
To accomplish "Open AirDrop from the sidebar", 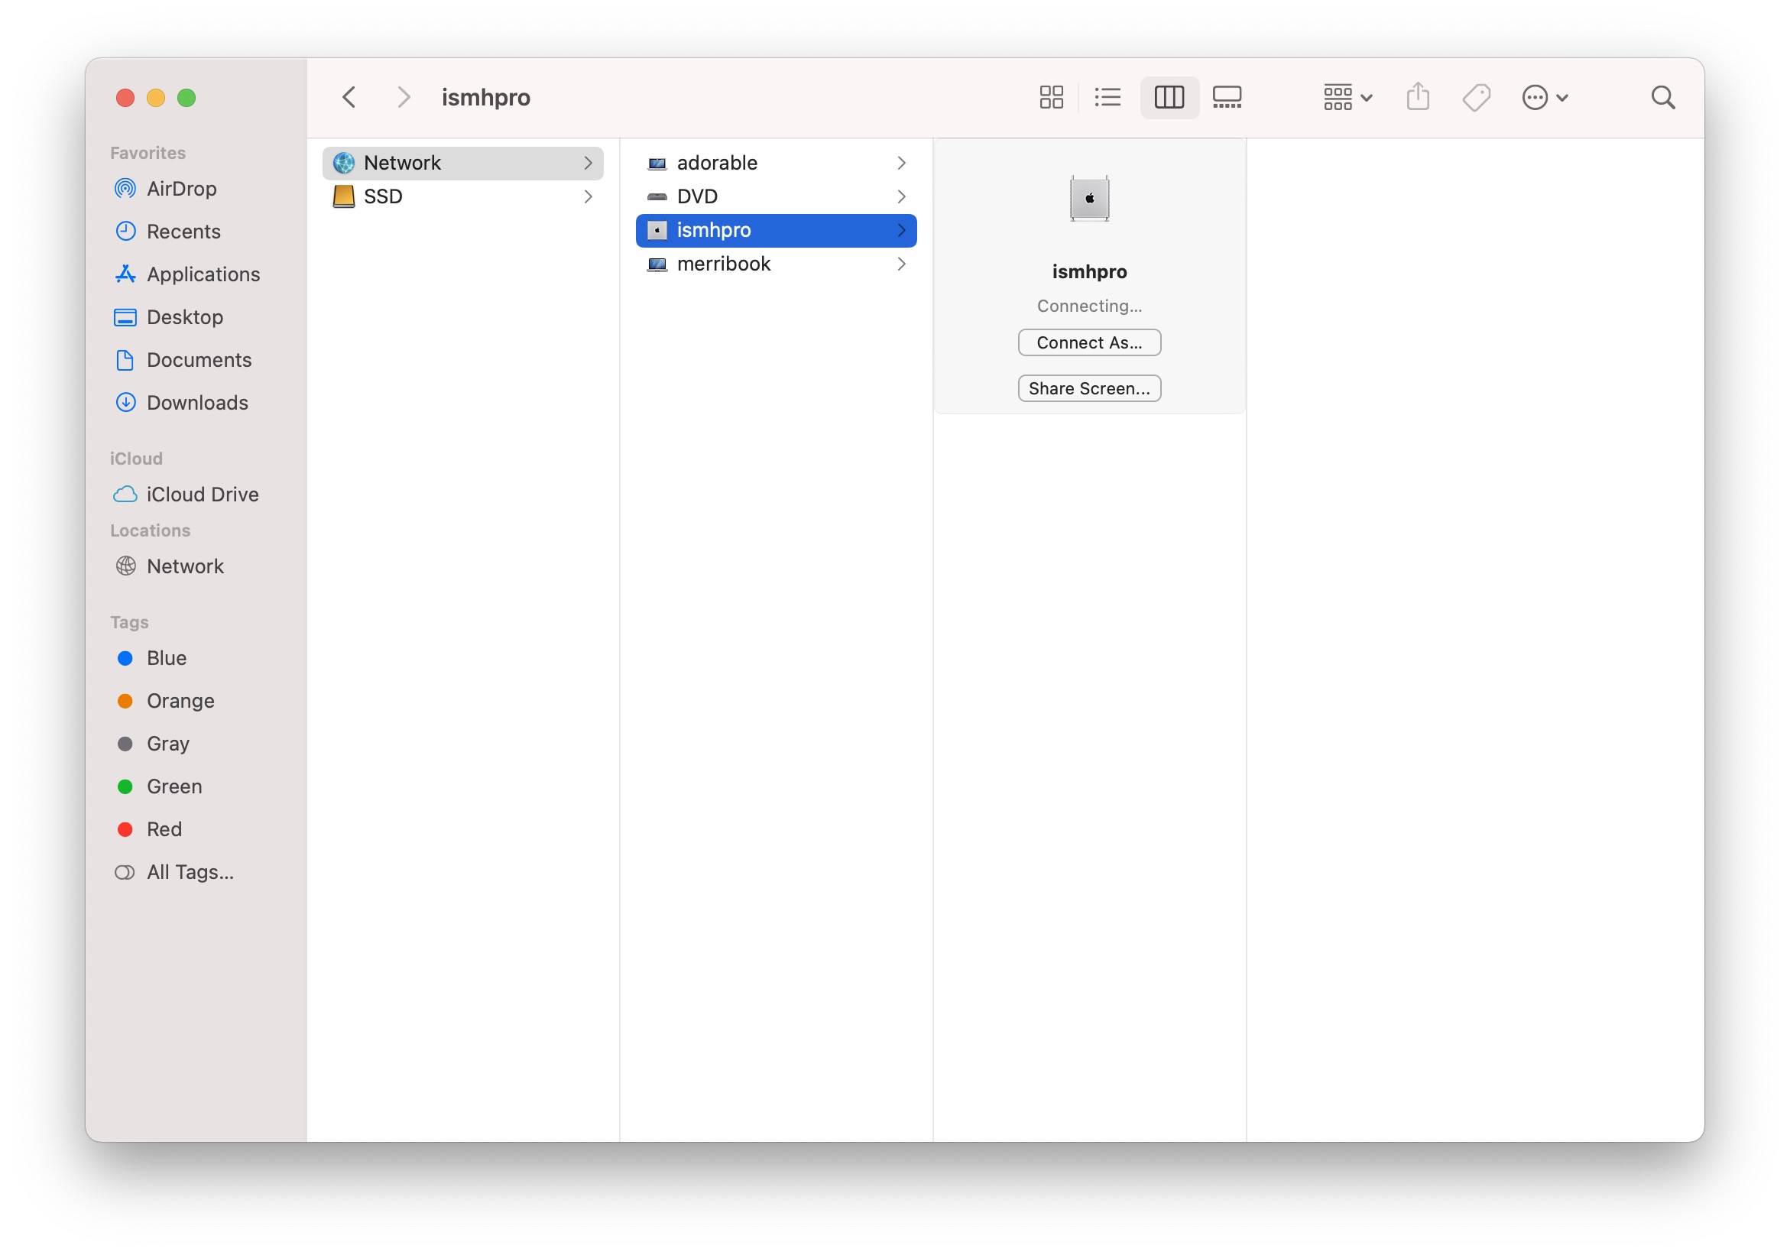I will click(x=181, y=189).
